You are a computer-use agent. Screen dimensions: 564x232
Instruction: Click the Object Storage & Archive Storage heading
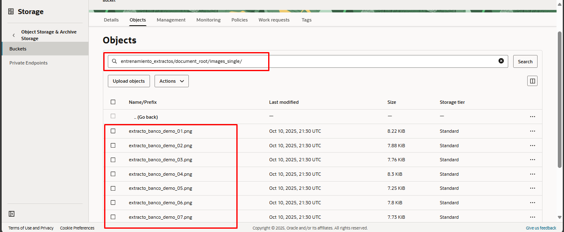[49, 35]
